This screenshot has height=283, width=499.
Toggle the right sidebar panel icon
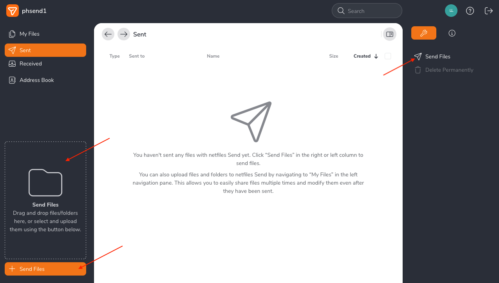389,34
